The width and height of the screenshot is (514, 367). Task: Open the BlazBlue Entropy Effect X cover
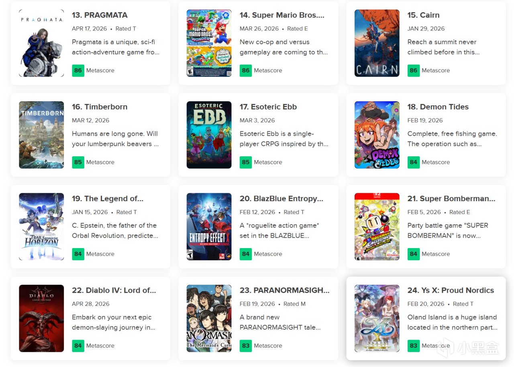coord(209,226)
